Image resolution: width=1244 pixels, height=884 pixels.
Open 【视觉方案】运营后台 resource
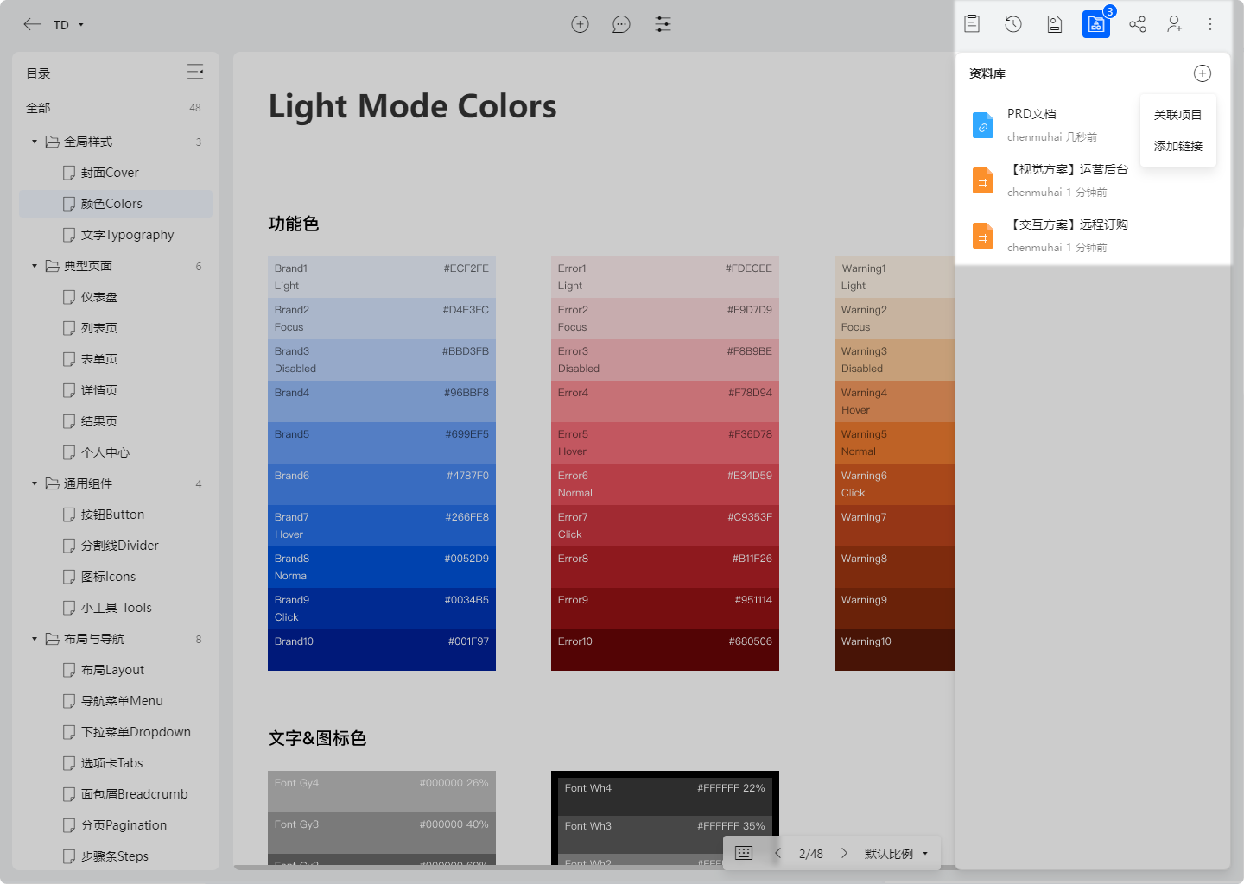point(1068,169)
